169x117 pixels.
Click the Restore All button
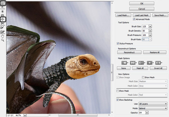point(155,52)
